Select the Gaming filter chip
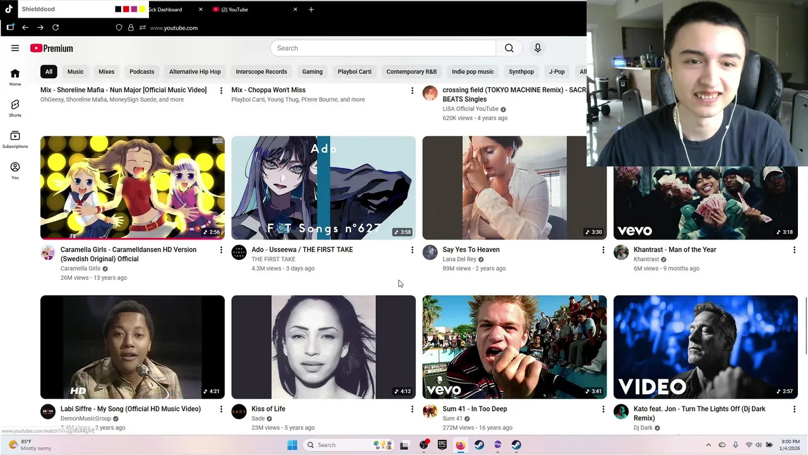 point(312,71)
